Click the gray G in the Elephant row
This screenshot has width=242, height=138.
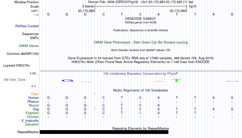[140, 113]
